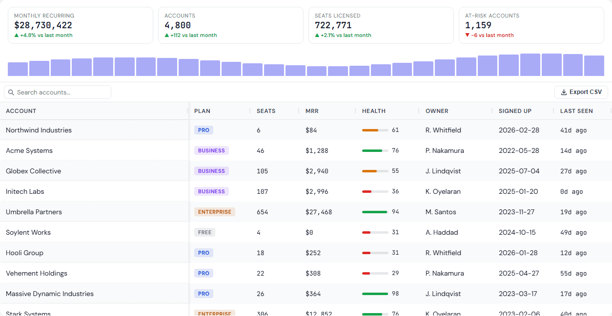Click the FREE badge for Soylent Works

click(204, 232)
